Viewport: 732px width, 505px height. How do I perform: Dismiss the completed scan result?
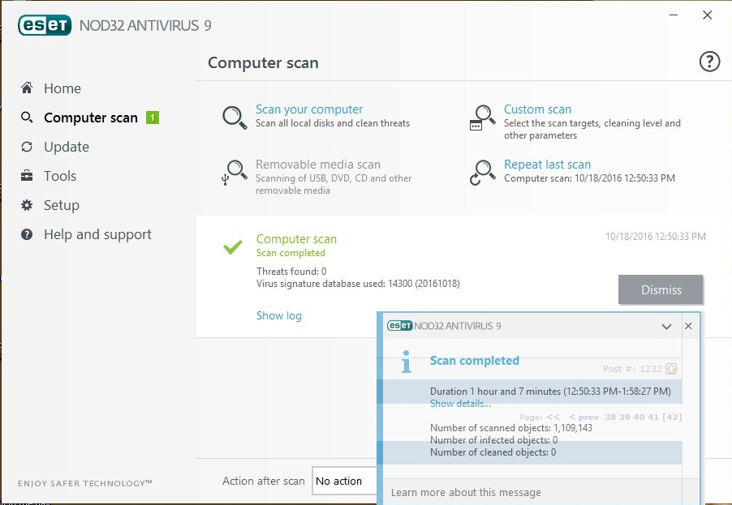[x=661, y=289]
